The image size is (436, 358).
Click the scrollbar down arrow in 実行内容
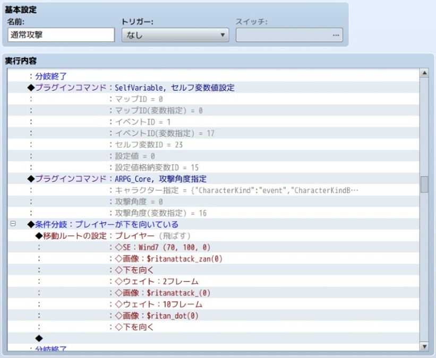tap(424, 346)
